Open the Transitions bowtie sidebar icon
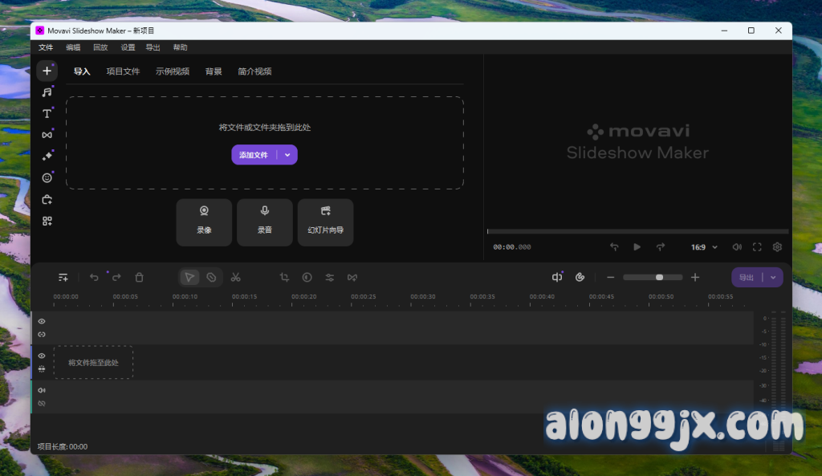Viewport: 822px width, 476px height. (x=47, y=135)
